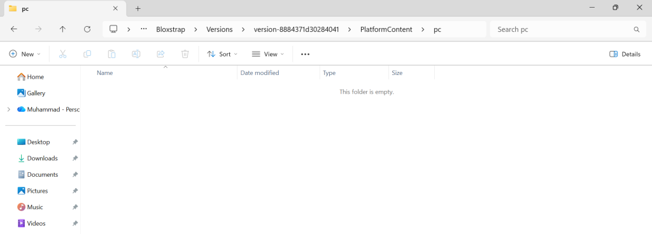Click the Paste clipboard icon
Image resolution: width=652 pixels, height=234 pixels.
point(111,54)
